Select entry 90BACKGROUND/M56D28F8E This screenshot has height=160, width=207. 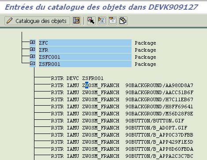click(x=122, y=114)
